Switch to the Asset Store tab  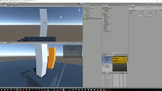16,5
